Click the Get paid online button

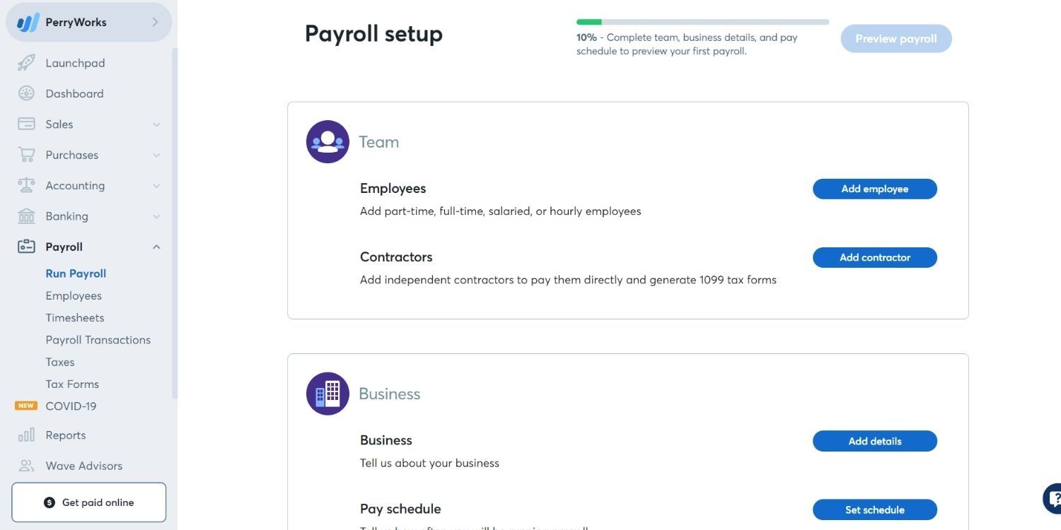(88, 502)
